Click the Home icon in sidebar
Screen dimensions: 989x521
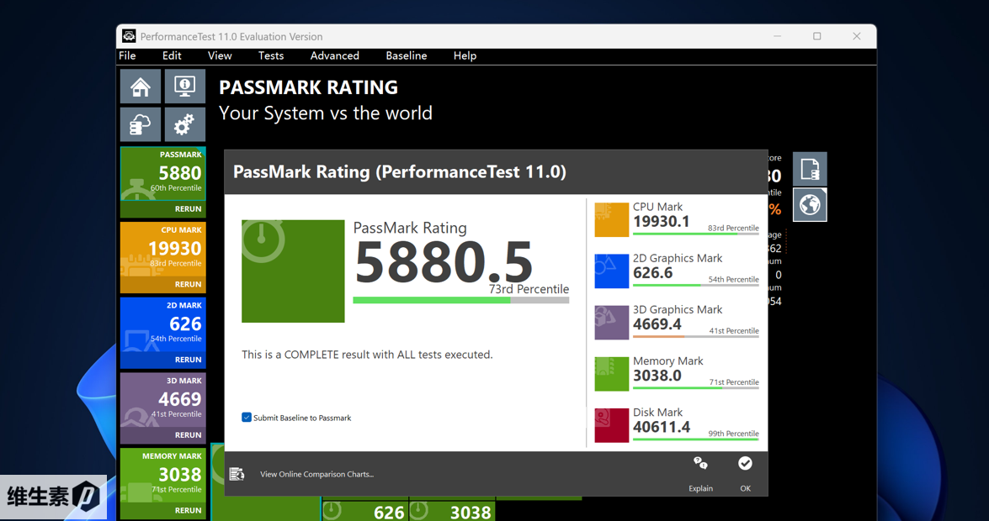click(140, 87)
